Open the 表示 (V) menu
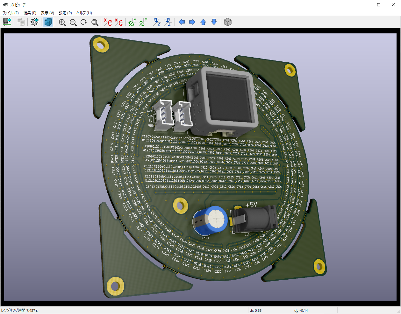 [47, 13]
